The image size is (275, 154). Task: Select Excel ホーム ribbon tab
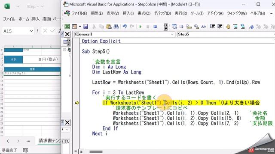tap(24, 19)
